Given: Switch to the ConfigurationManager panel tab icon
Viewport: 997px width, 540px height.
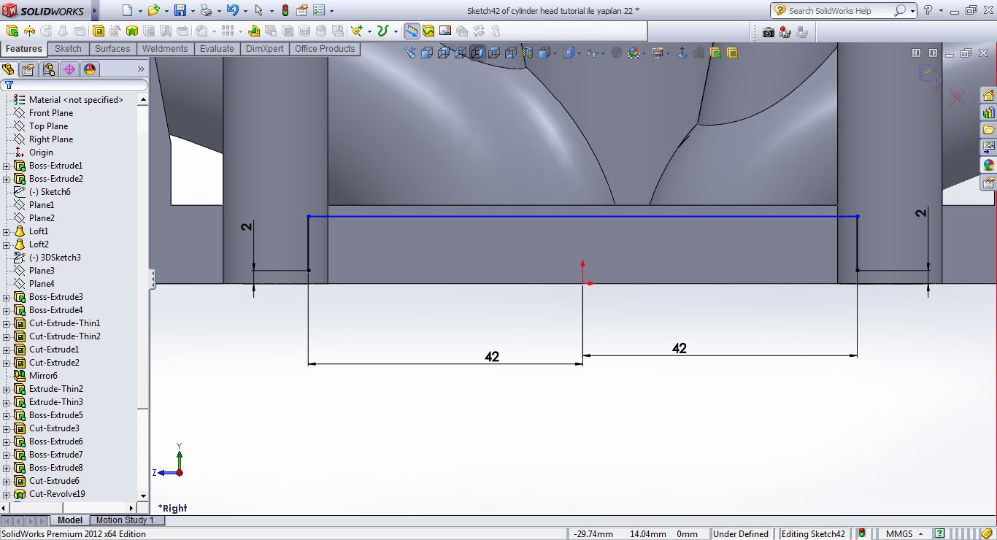Looking at the screenshot, I should 49,69.
